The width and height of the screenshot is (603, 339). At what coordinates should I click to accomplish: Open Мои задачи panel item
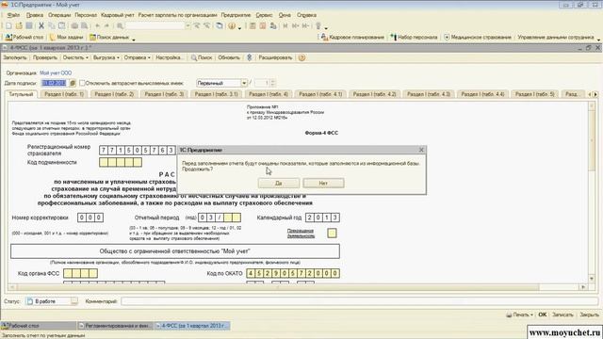click(x=67, y=38)
